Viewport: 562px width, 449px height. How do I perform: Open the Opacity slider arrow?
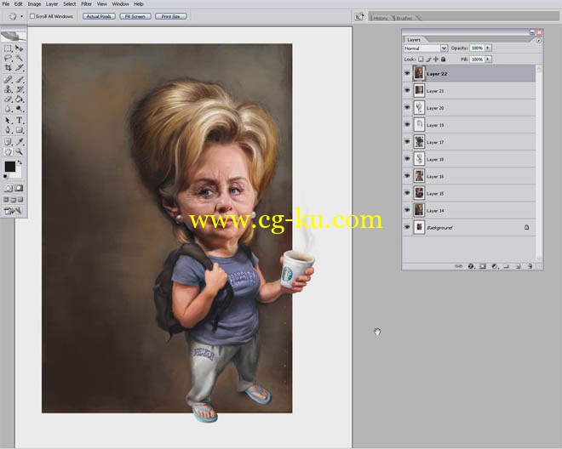488,48
